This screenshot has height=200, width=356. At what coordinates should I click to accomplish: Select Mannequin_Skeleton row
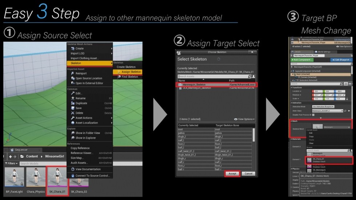[217, 85]
